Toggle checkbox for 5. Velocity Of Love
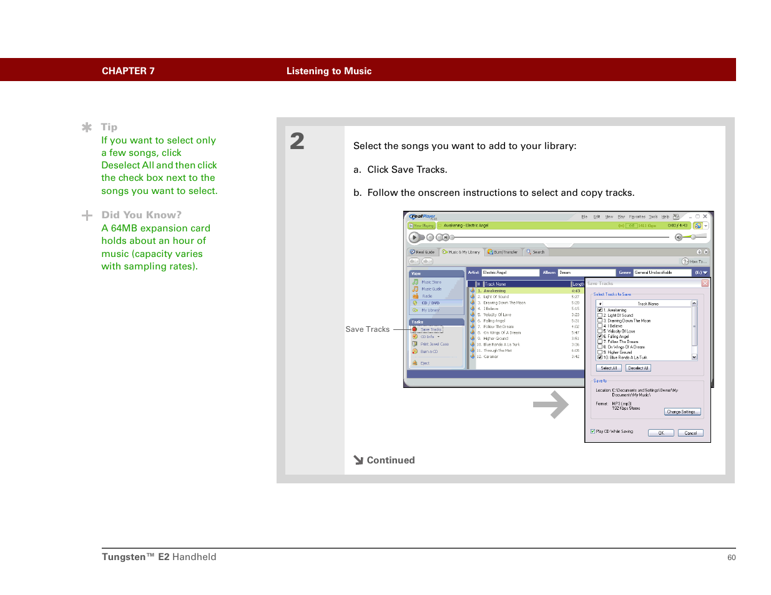 coord(600,331)
